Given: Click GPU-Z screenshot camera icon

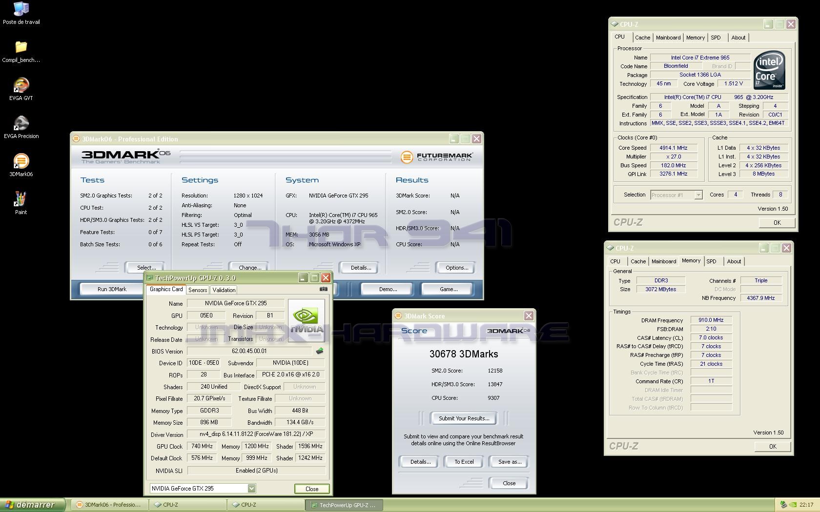Looking at the screenshot, I should pyautogui.click(x=323, y=289).
